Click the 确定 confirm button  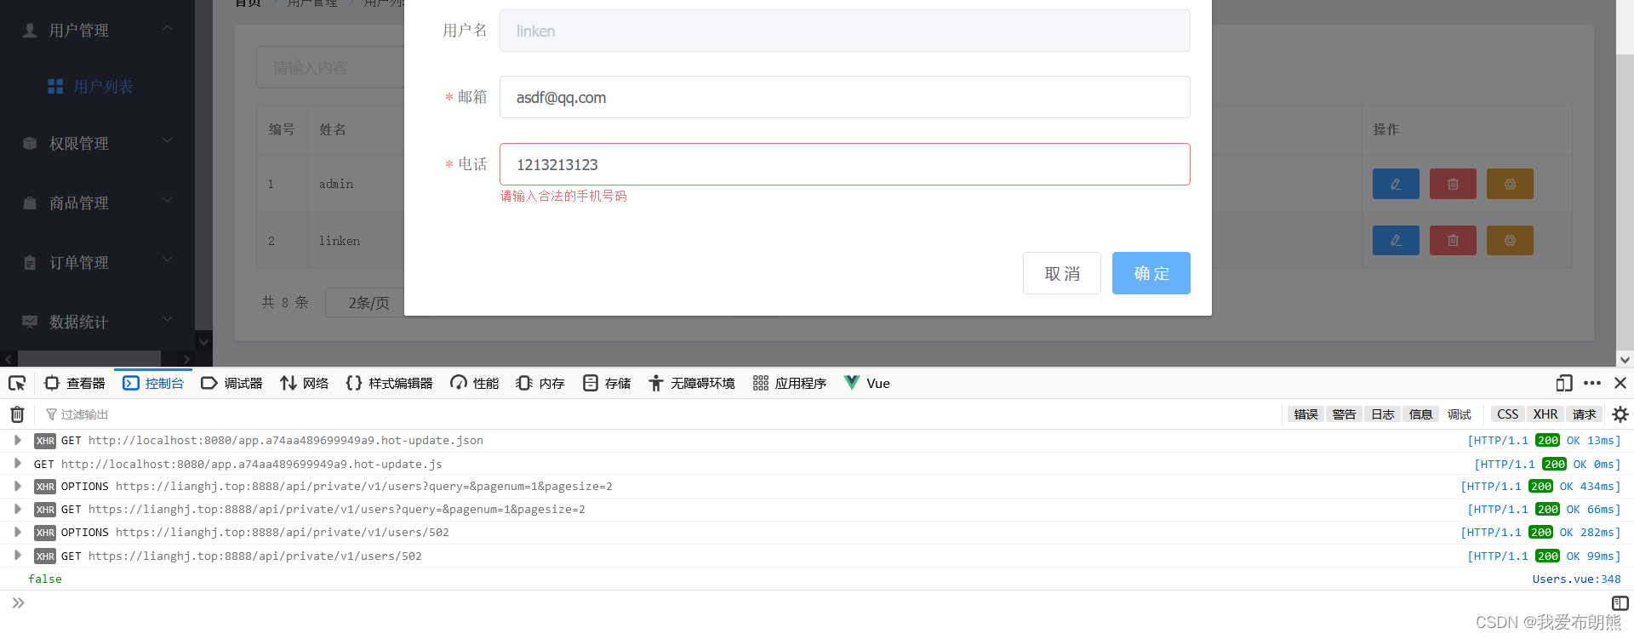pyautogui.click(x=1151, y=273)
